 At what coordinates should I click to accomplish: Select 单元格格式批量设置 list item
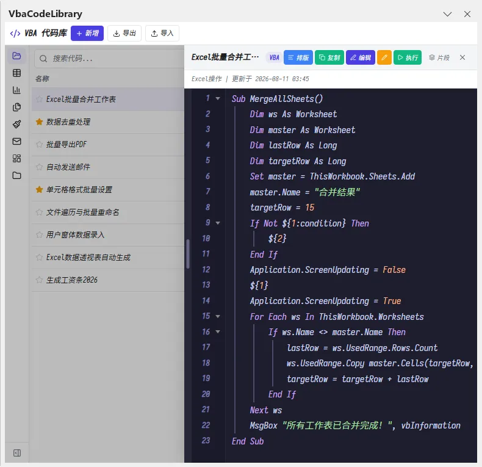[x=108, y=189]
